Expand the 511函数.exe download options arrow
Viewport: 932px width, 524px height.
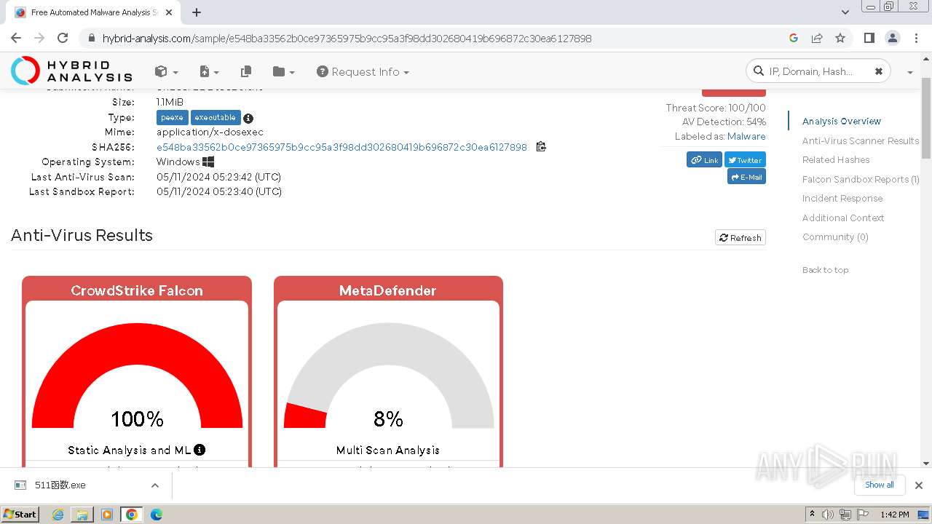[x=154, y=485]
